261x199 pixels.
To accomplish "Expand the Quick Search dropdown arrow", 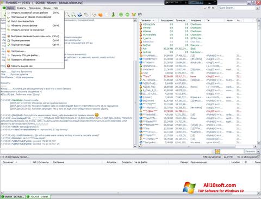I will [257, 8].
